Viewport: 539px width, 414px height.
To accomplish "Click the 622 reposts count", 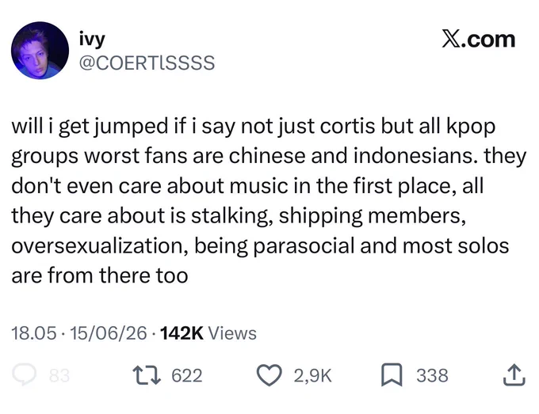I will tap(187, 375).
